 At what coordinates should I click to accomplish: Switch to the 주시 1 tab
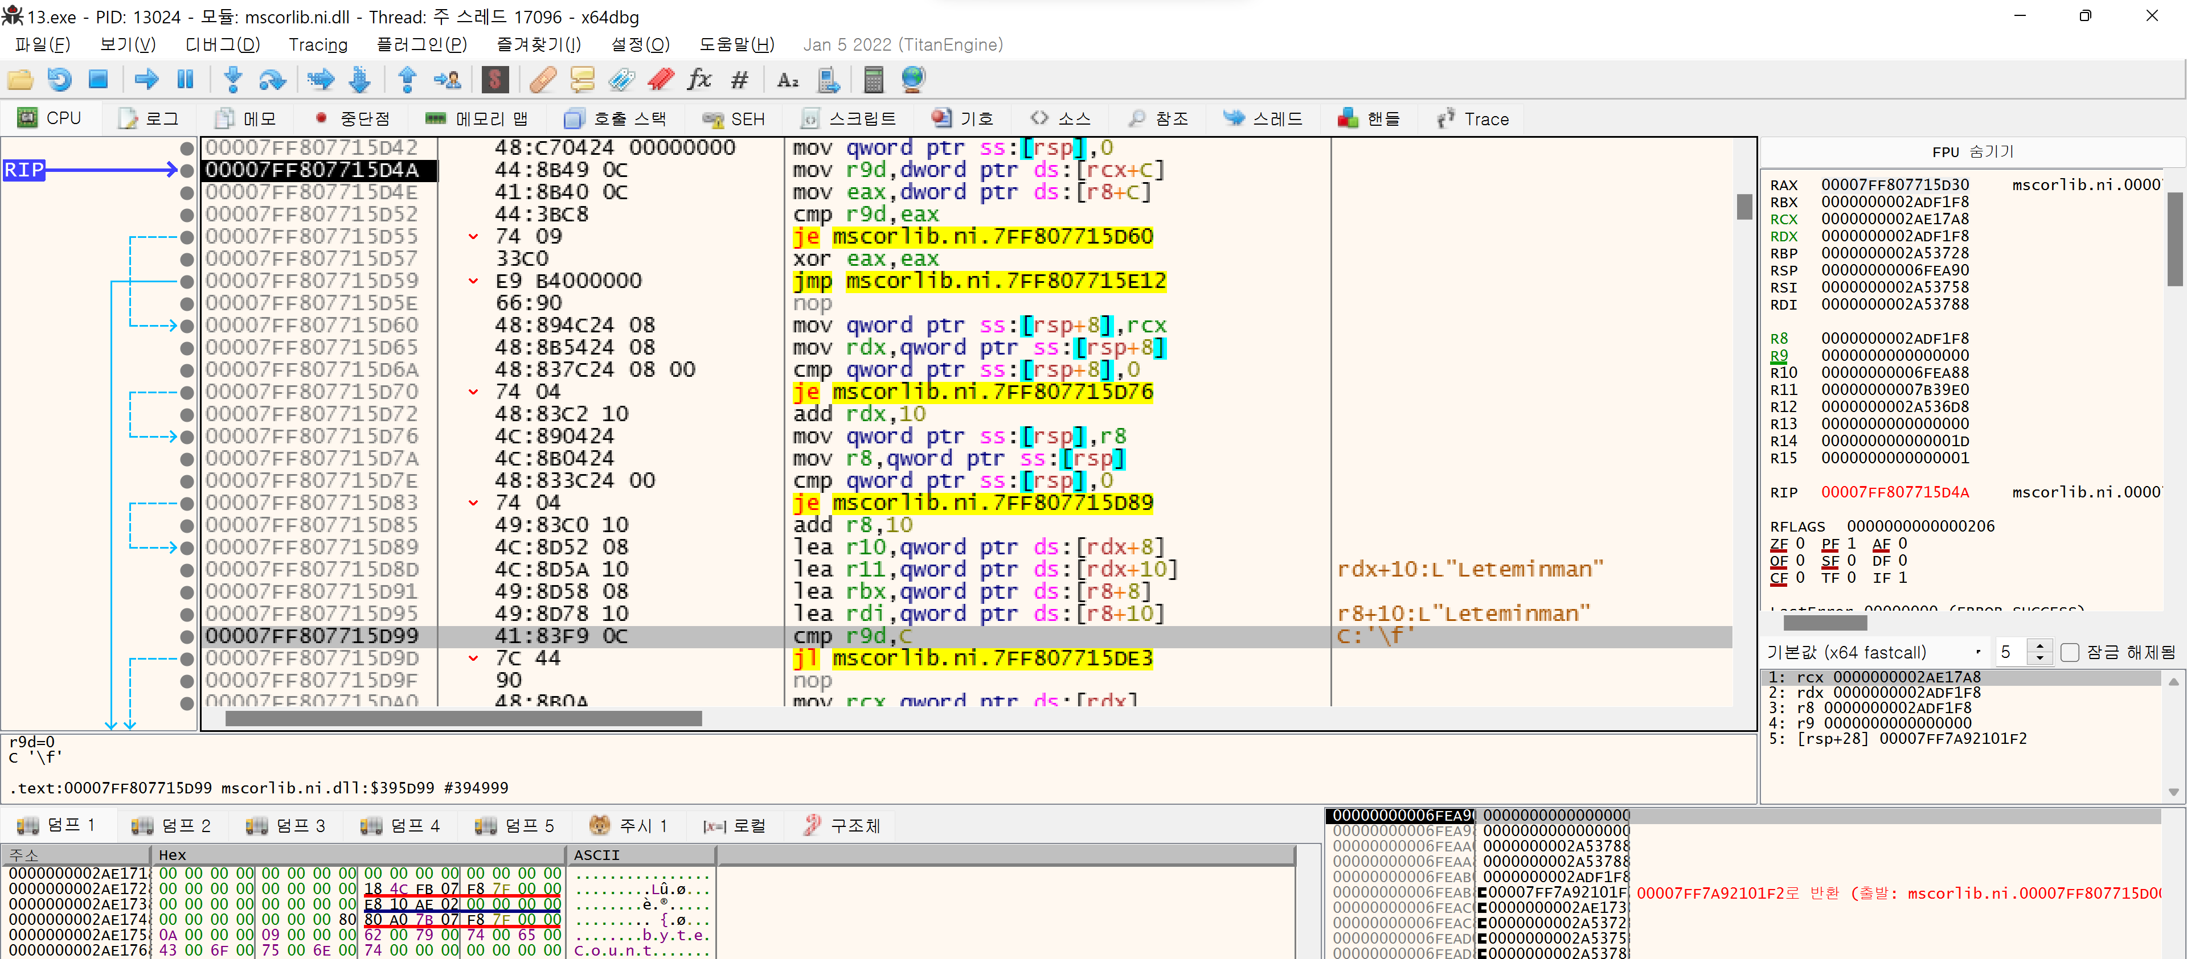(x=629, y=826)
